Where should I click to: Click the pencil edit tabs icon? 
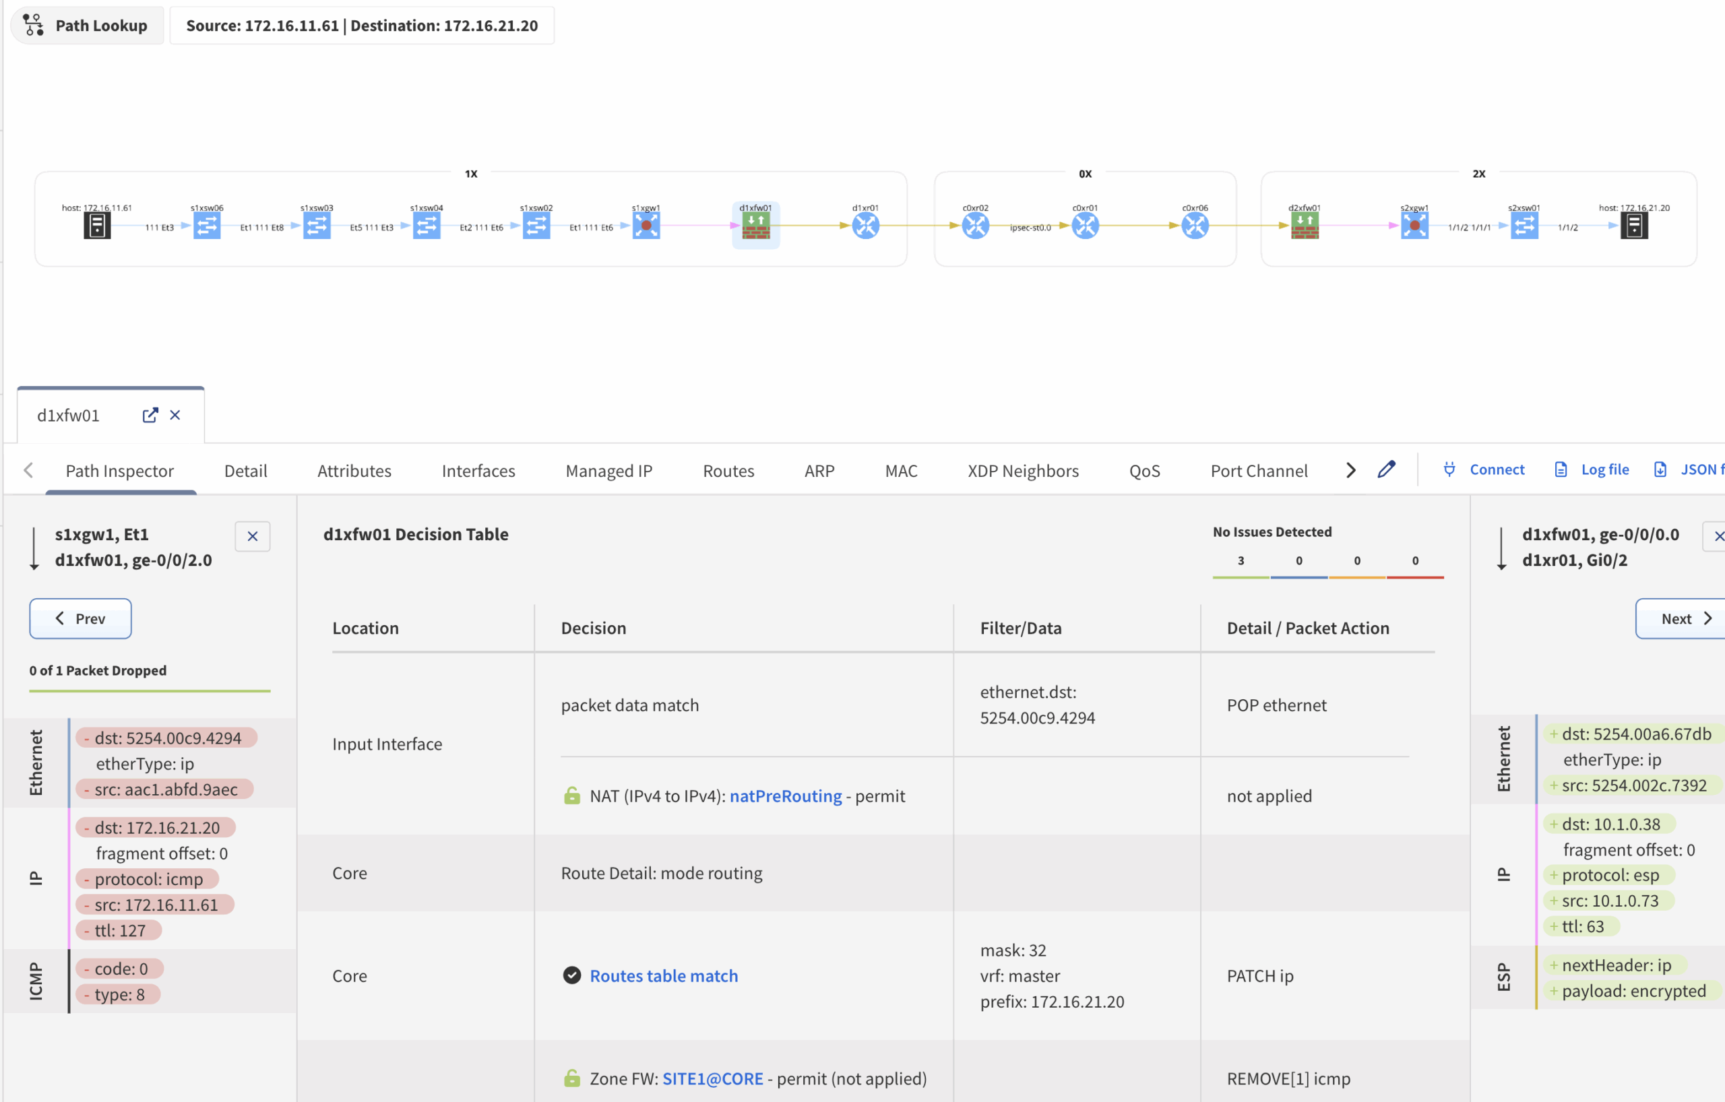pos(1386,469)
